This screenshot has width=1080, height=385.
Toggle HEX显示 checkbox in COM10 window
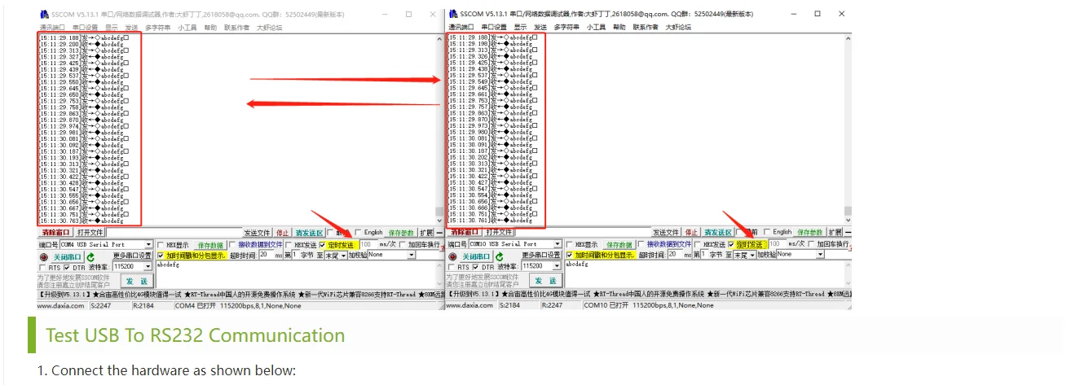click(x=570, y=244)
